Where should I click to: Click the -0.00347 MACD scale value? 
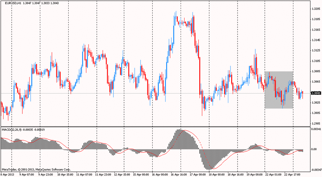click(x=315, y=170)
